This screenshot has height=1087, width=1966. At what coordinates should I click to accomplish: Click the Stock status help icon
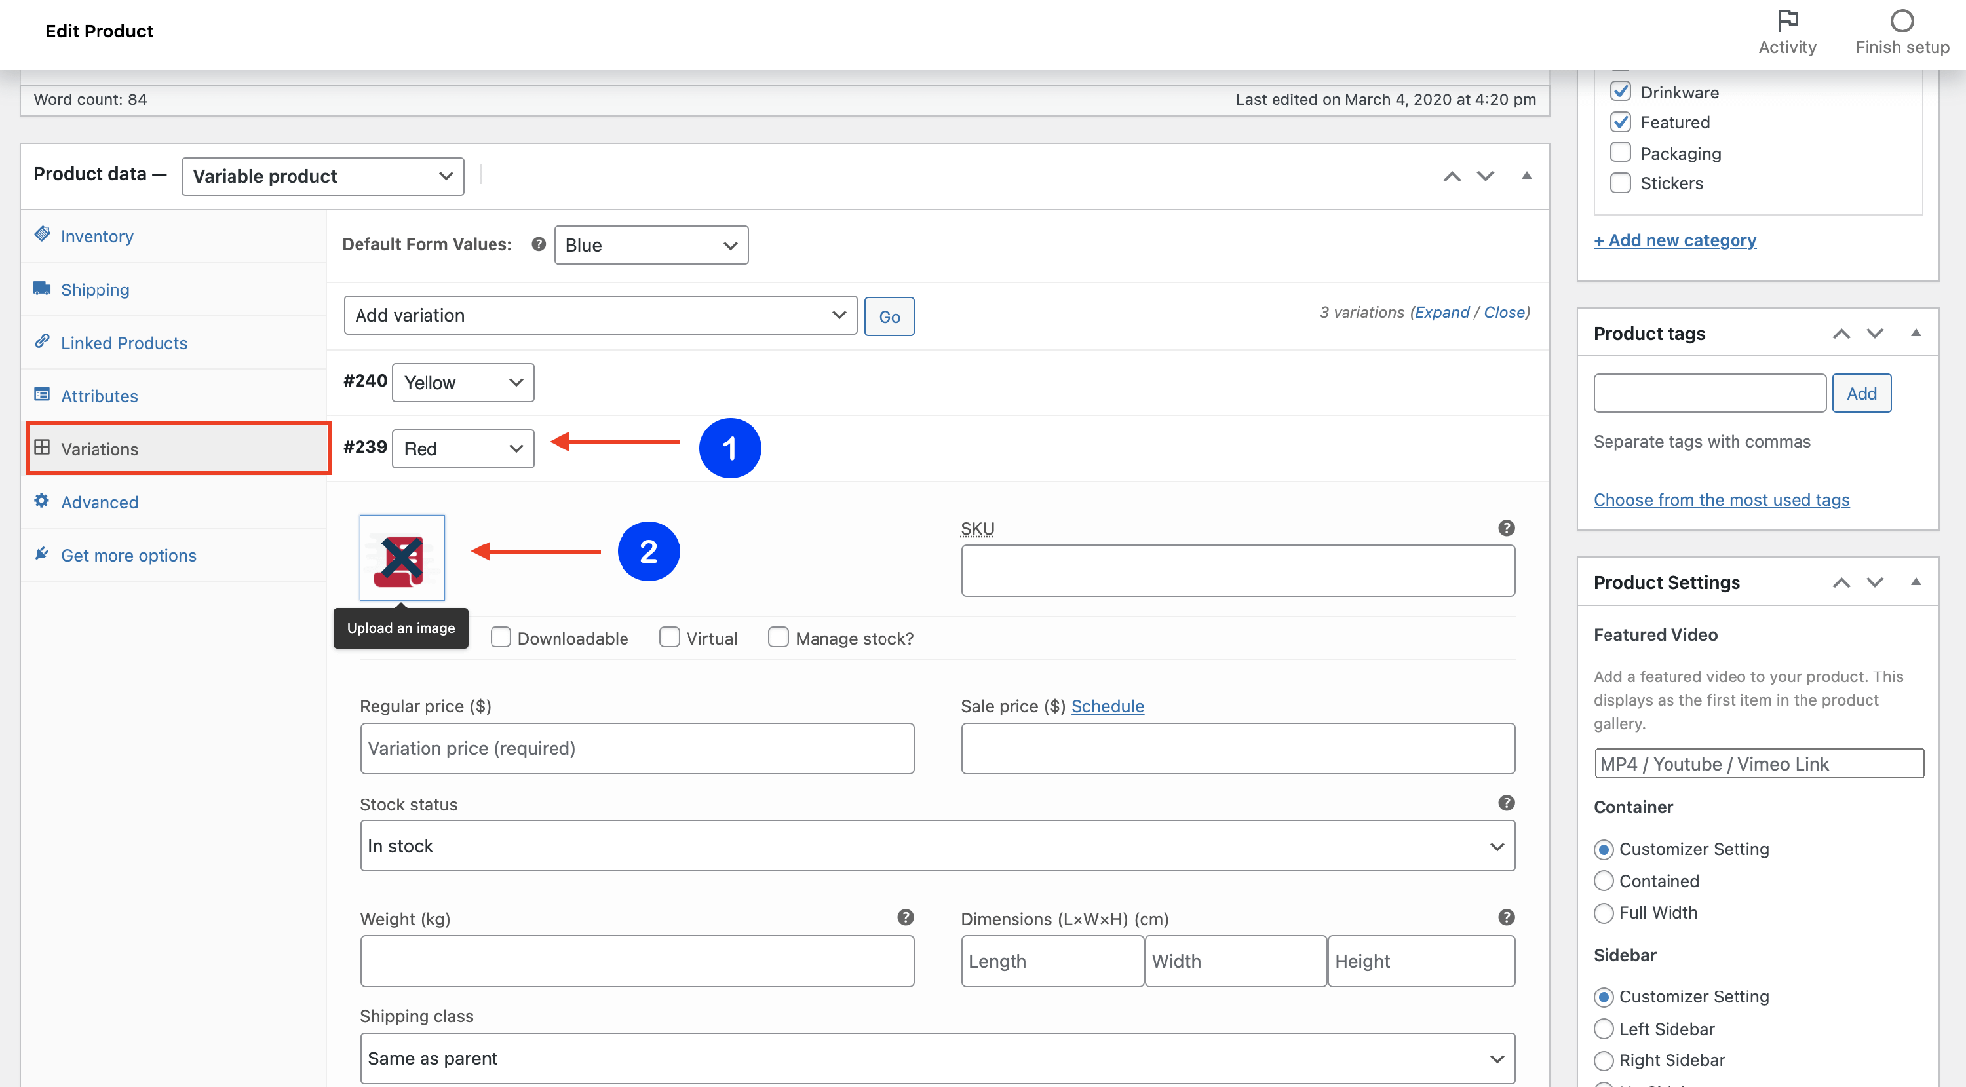(1505, 803)
